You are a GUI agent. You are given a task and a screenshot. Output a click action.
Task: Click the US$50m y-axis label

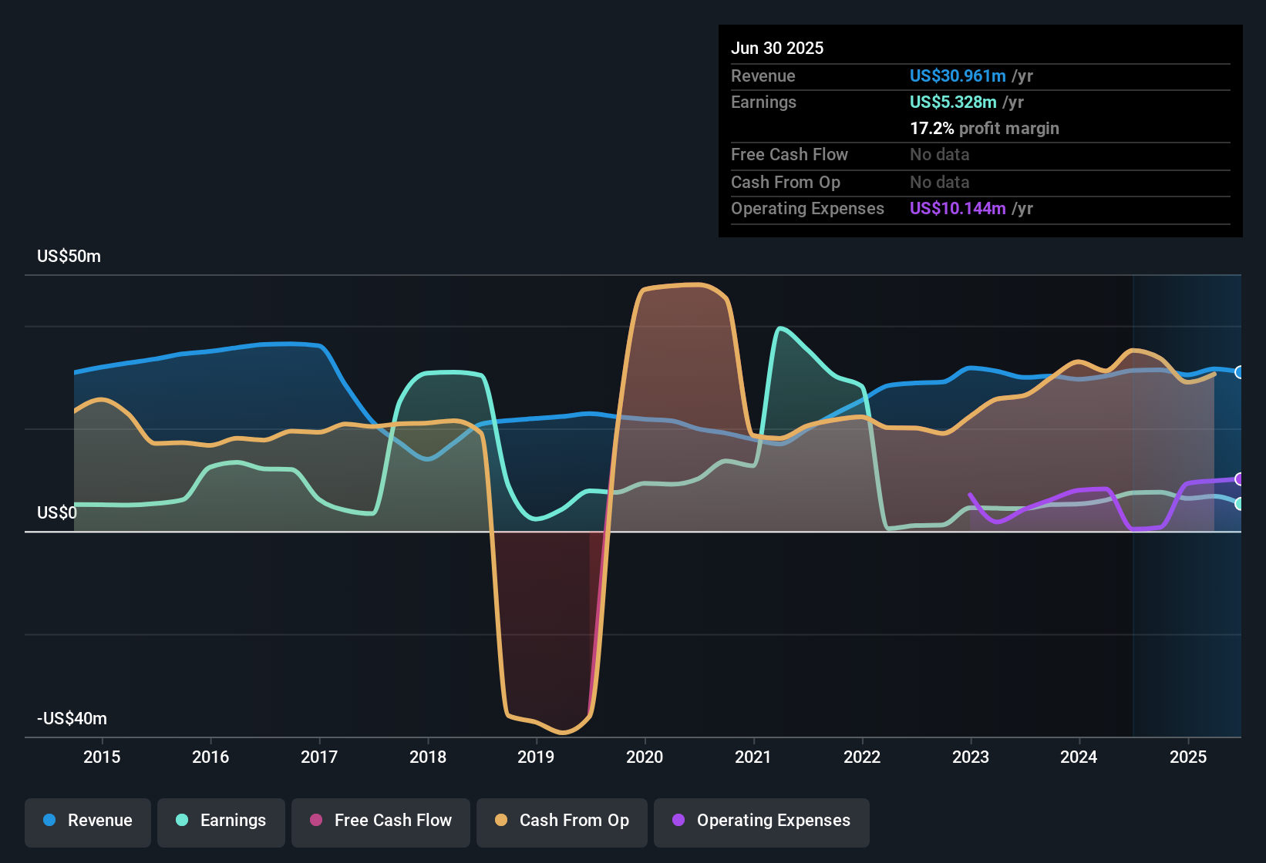click(69, 257)
